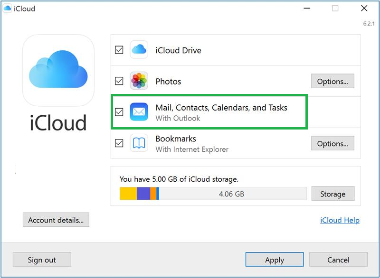Sign out of iCloud
380x278 pixels.
pyautogui.click(x=42, y=259)
